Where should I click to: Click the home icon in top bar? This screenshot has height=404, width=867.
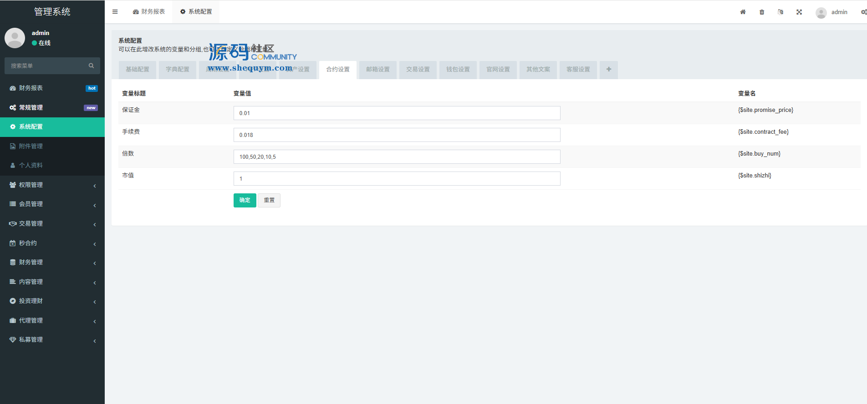pyautogui.click(x=743, y=12)
